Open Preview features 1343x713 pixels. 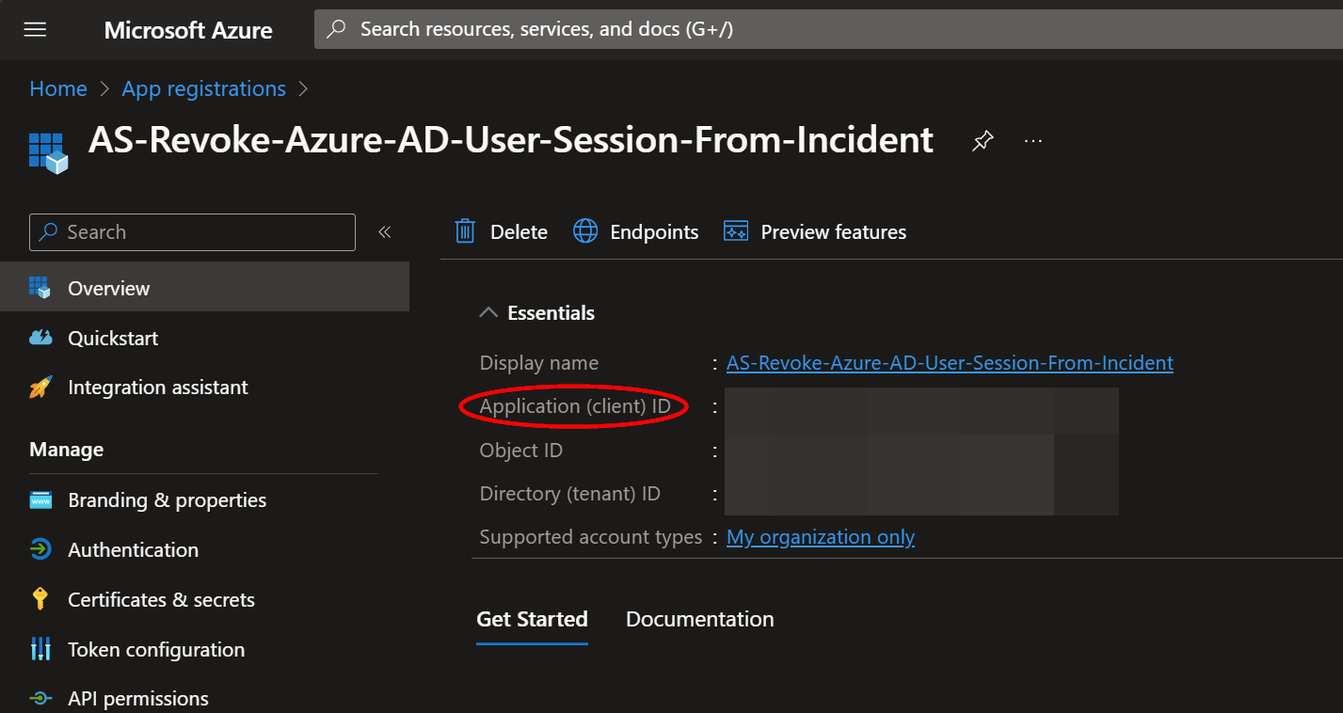[x=815, y=232]
